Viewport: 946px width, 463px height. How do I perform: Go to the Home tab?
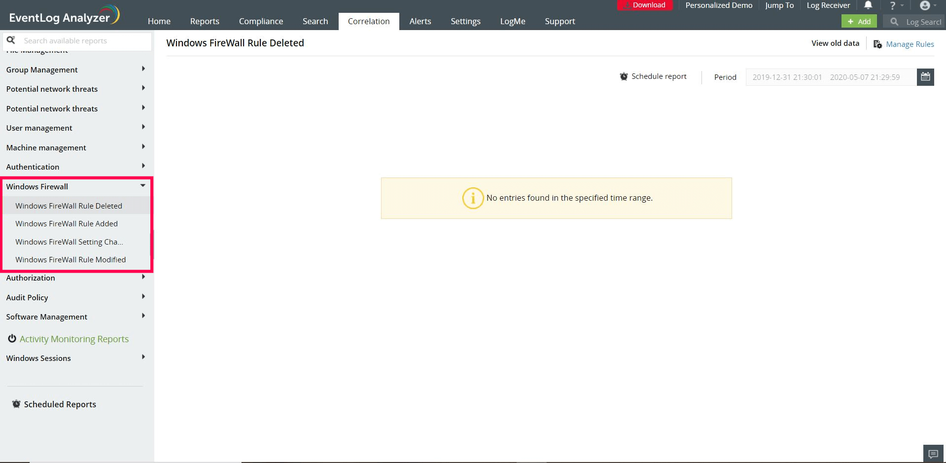coord(159,21)
